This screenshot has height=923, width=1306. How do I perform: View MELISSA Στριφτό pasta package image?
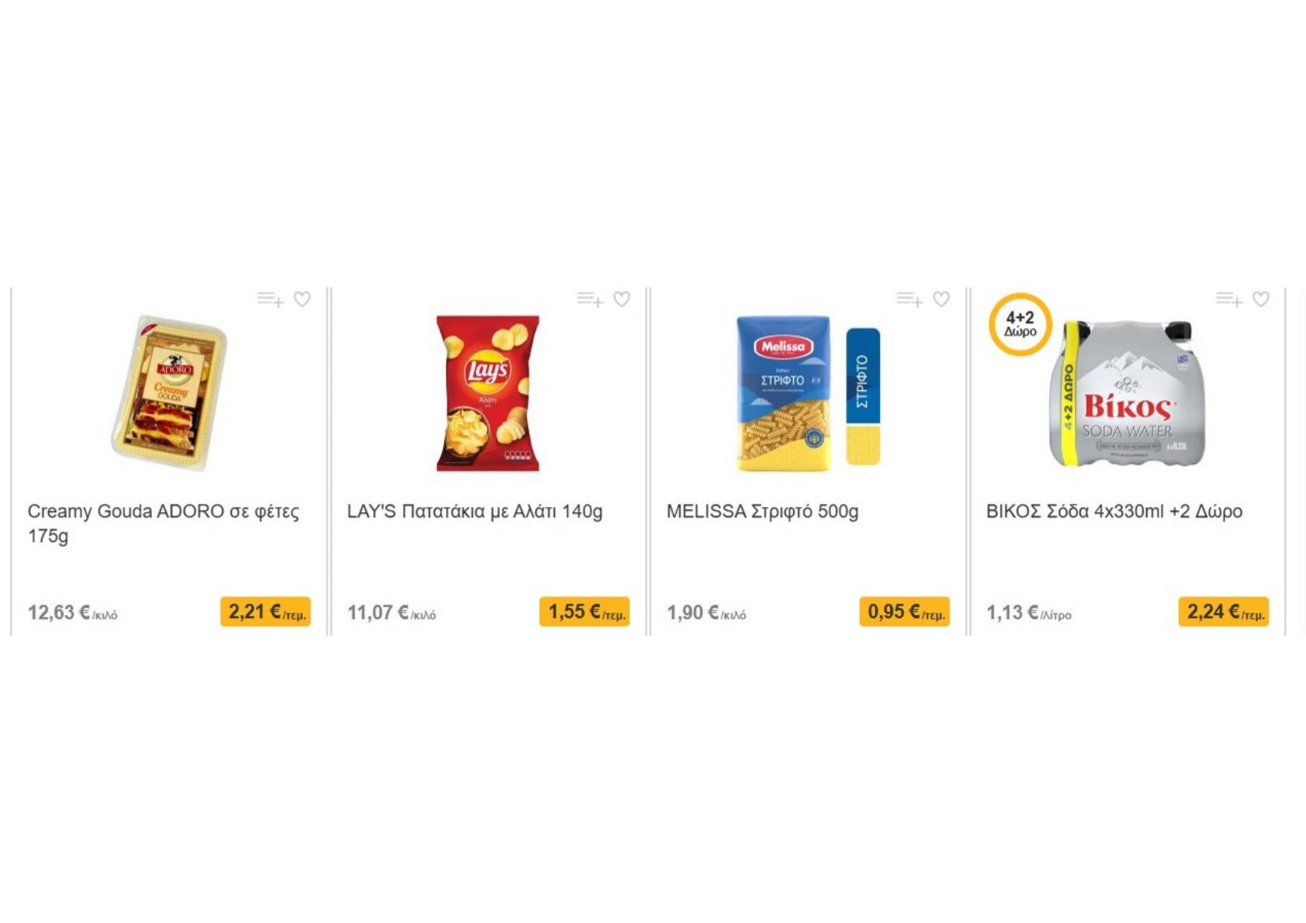coord(808,393)
